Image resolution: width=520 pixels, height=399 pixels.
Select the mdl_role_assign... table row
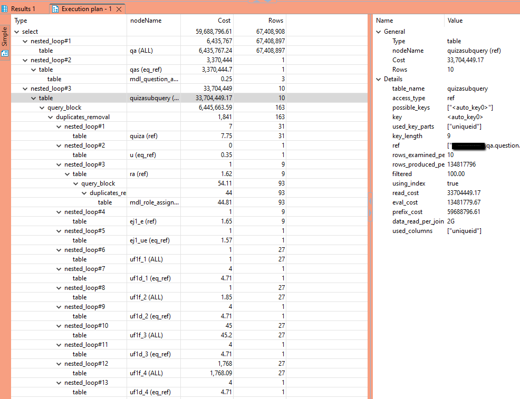coord(189,202)
